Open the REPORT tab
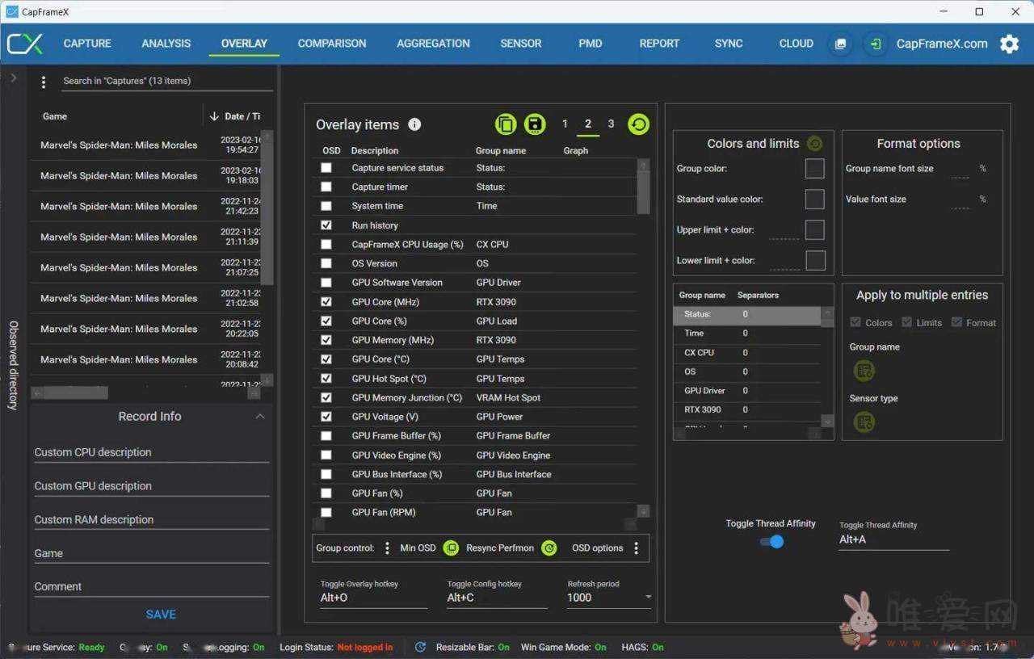Viewport: 1034px width, 659px height. click(659, 44)
